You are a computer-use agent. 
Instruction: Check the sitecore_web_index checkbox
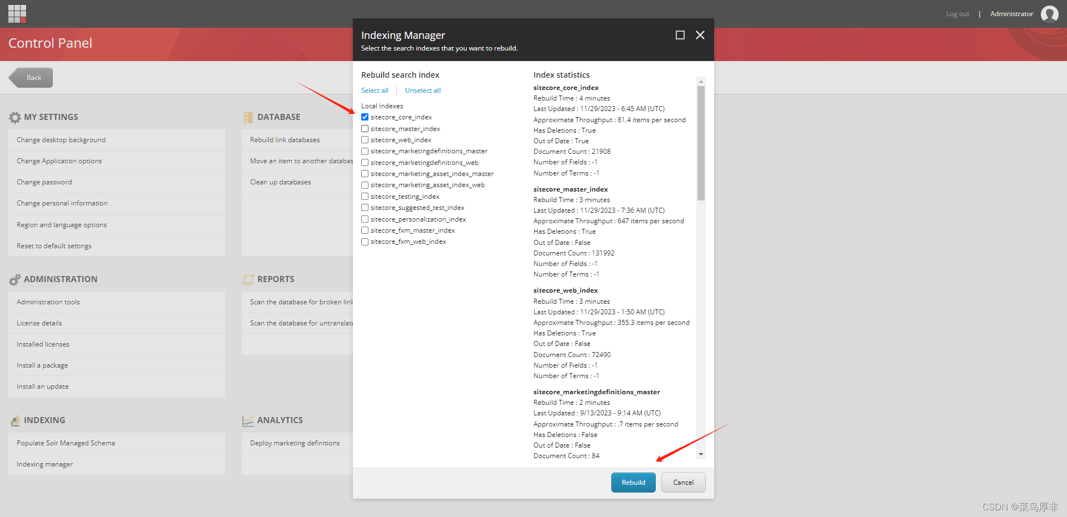(x=365, y=140)
